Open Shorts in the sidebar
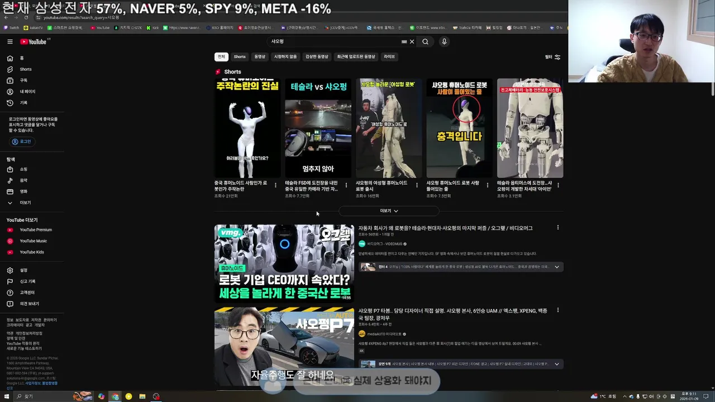The height and width of the screenshot is (402, 715). pos(31,69)
